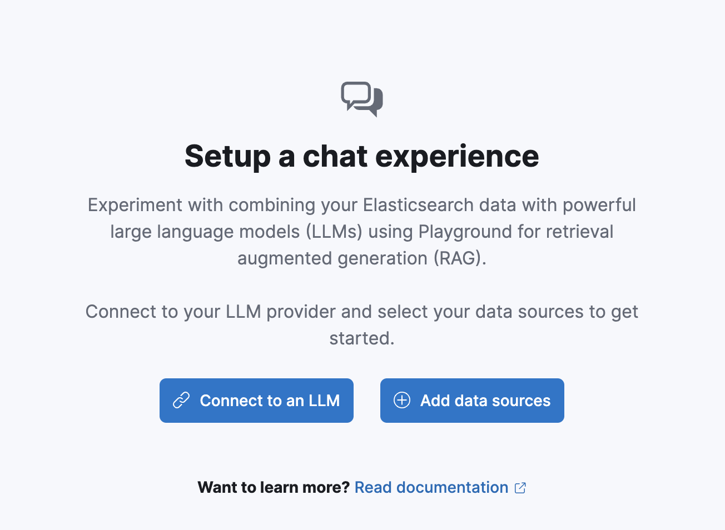Click the "(LLMs)" abbreviation in the description

pos(334,232)
